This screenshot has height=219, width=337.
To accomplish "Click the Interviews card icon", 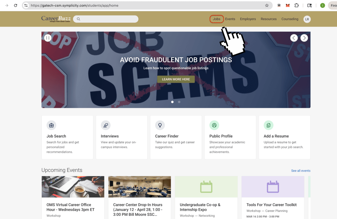I will [x=106, y=125].
